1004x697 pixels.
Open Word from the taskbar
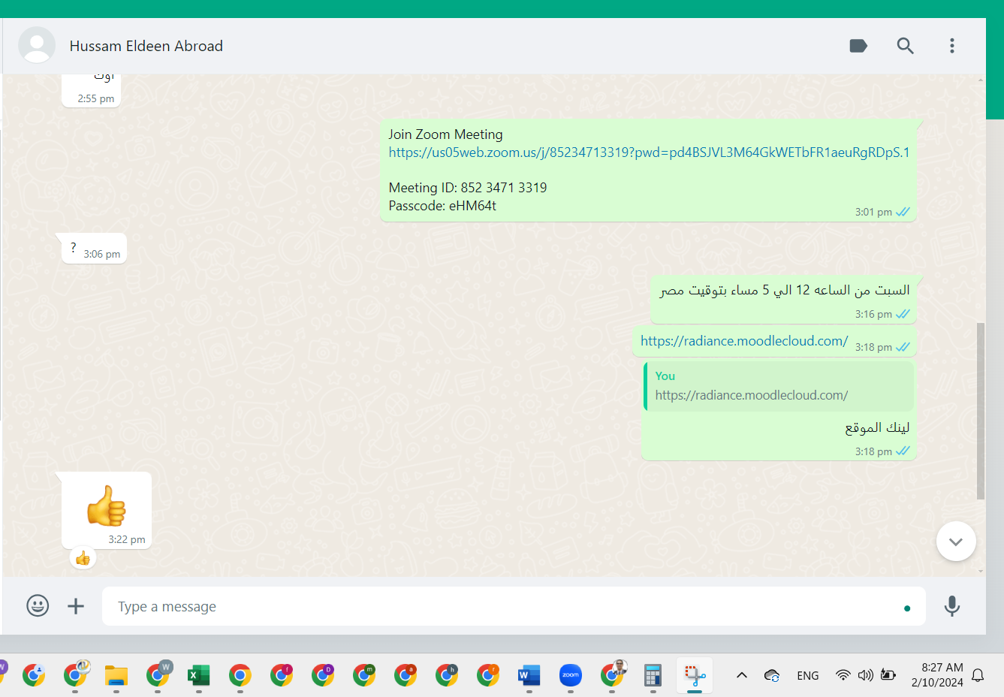(529, 675)
